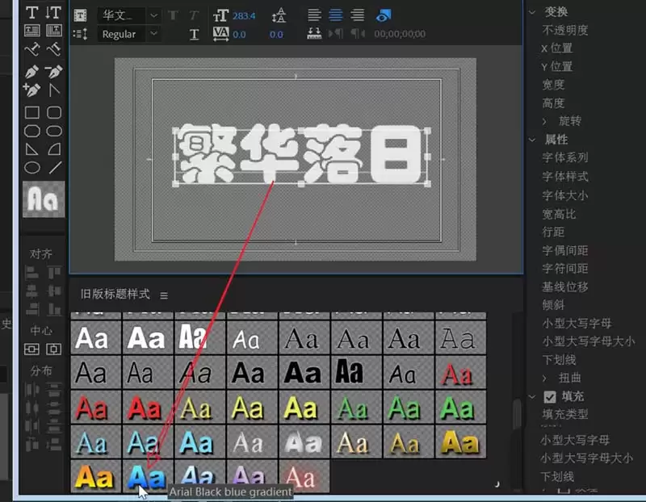This screenshot has height=502, width=646.
Task: Choose the Rectangle shape tool
Action: (32, 113)
